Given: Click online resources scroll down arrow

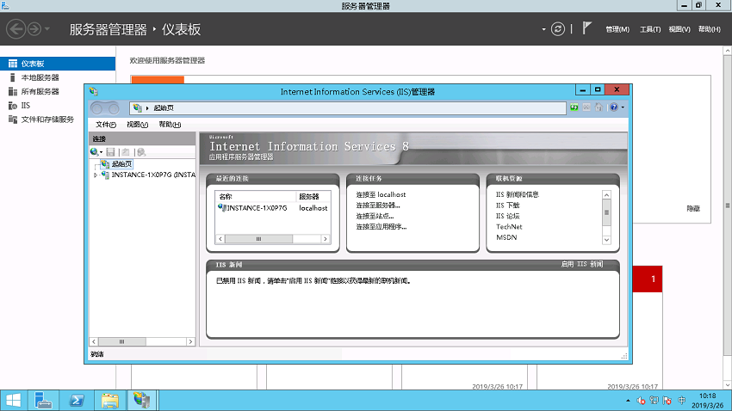Looking at the screenshot, I should tap(606, 240).
